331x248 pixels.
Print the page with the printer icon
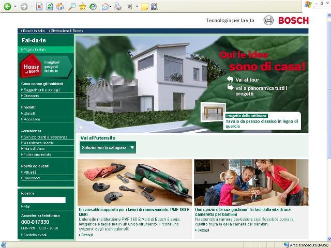(118, 7)
